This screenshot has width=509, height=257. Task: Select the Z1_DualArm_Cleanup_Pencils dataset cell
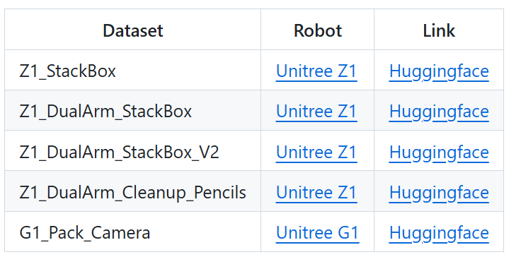coord(133,191)
